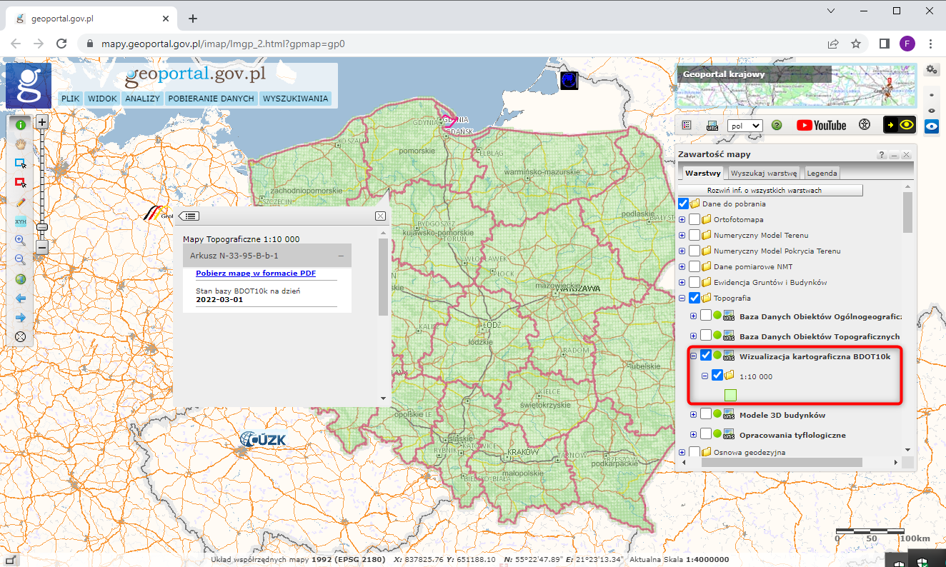Open the YouTube channel icon
Screen dimensions: 946x567
(x=821, y=125)
